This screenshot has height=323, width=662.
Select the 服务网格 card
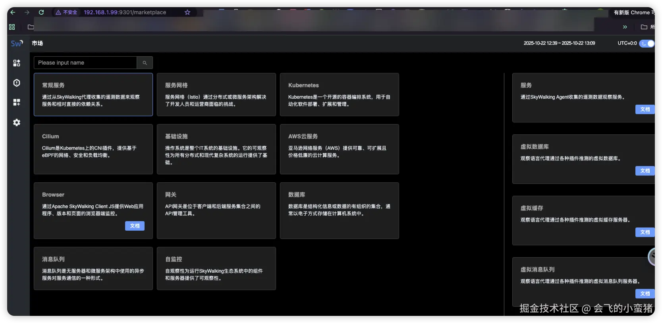click(x=216, y=94)
